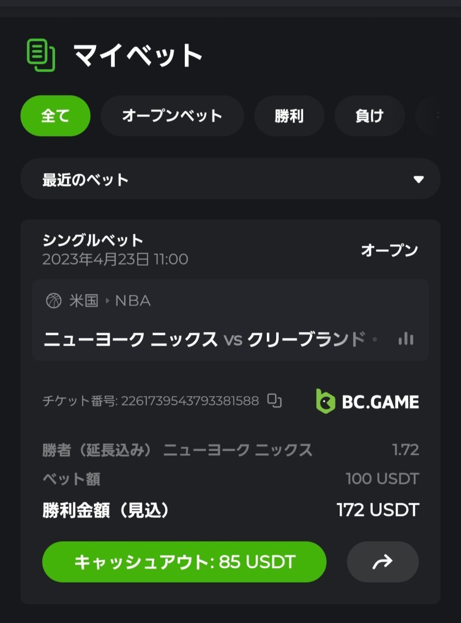Open match statistics bar chart icon
Screen dimensions: 461x623
click(x=406, y=340)
